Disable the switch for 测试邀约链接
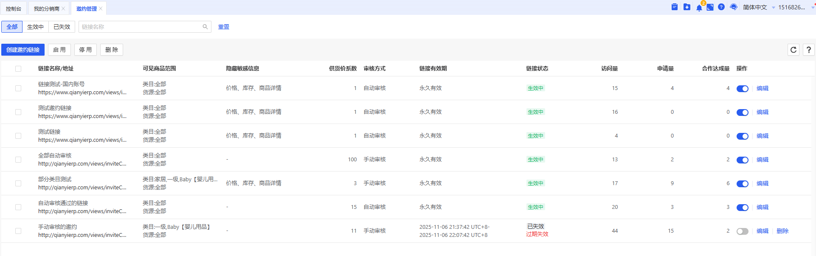The image size is (816, 256). coord(743,113)
